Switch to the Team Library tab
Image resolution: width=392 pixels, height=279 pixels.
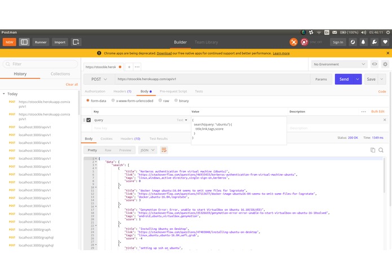click(206, 42)
